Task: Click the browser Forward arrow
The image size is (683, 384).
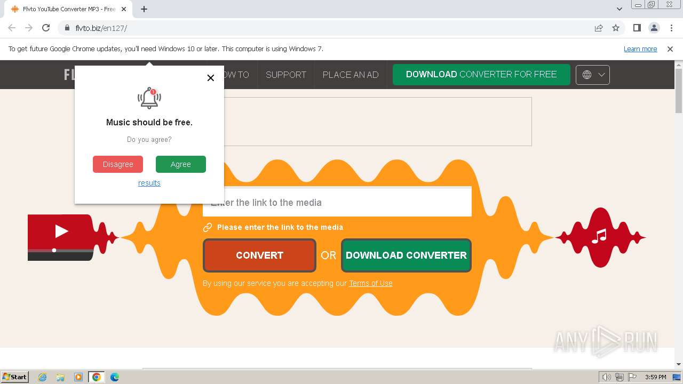Action: 29,28
